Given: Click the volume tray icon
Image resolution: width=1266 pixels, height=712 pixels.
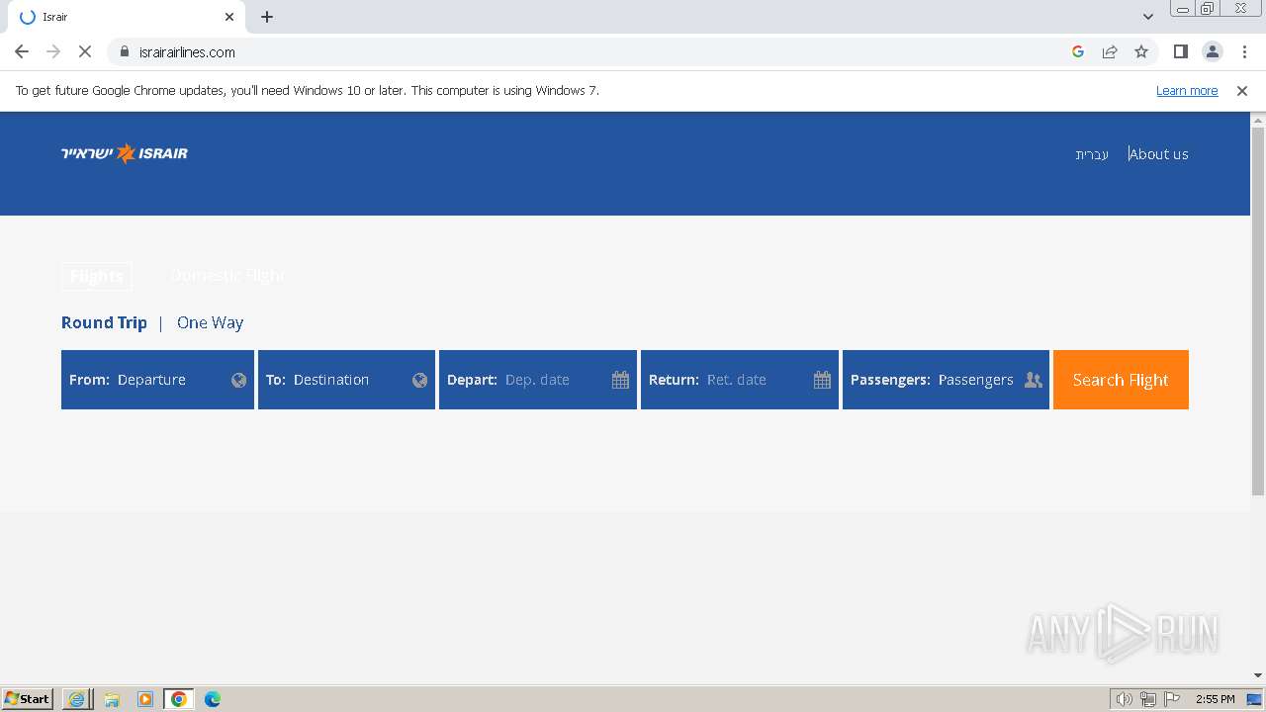Looking at the screenshot, I should coord(1125,699).
